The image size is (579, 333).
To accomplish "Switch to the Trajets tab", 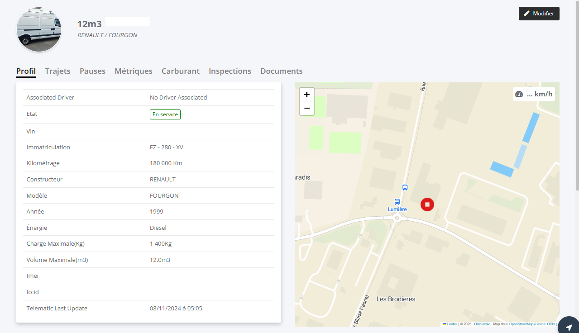I will (57, 71).
